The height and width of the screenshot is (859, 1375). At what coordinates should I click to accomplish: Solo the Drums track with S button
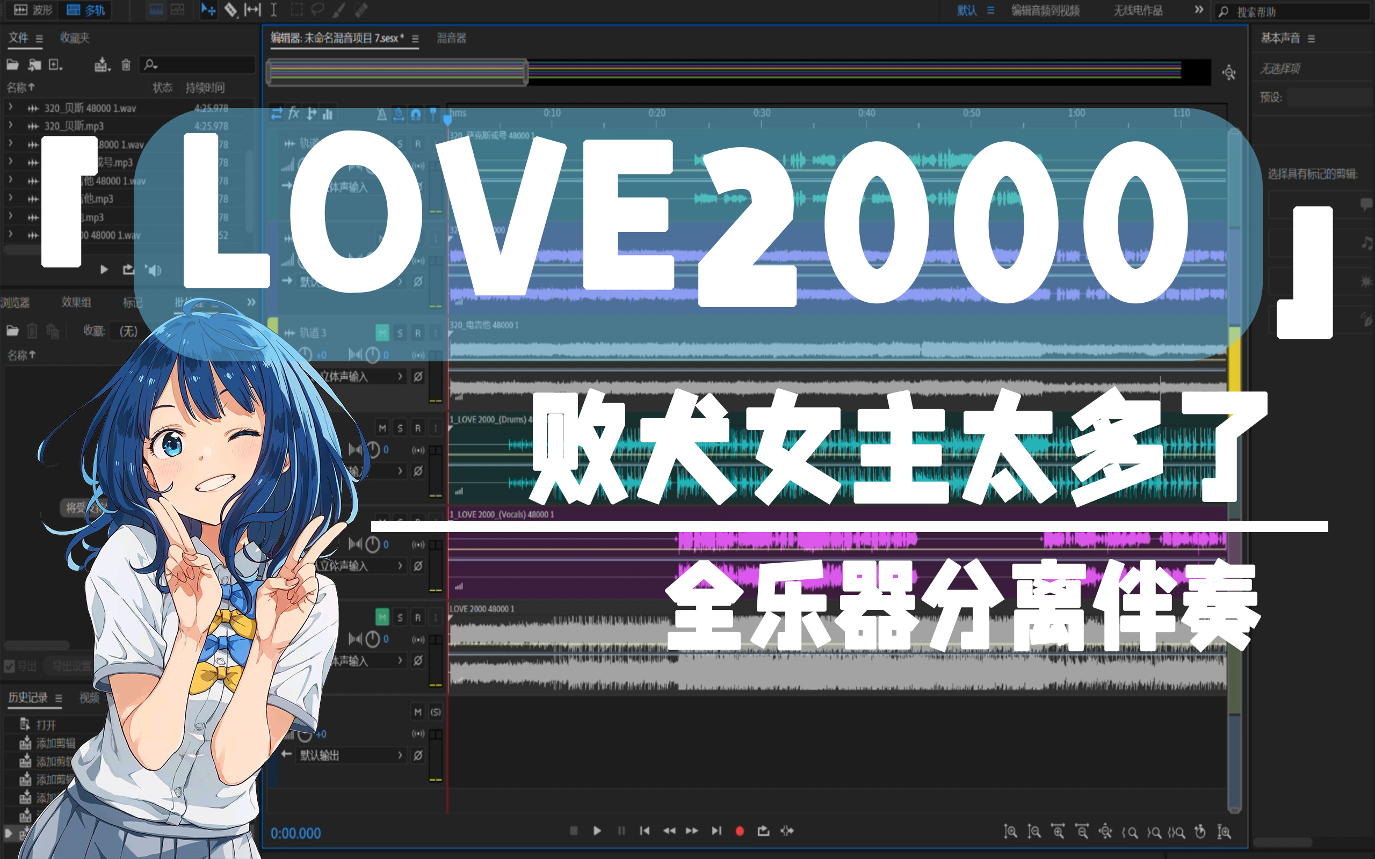(x=400, y=428)
